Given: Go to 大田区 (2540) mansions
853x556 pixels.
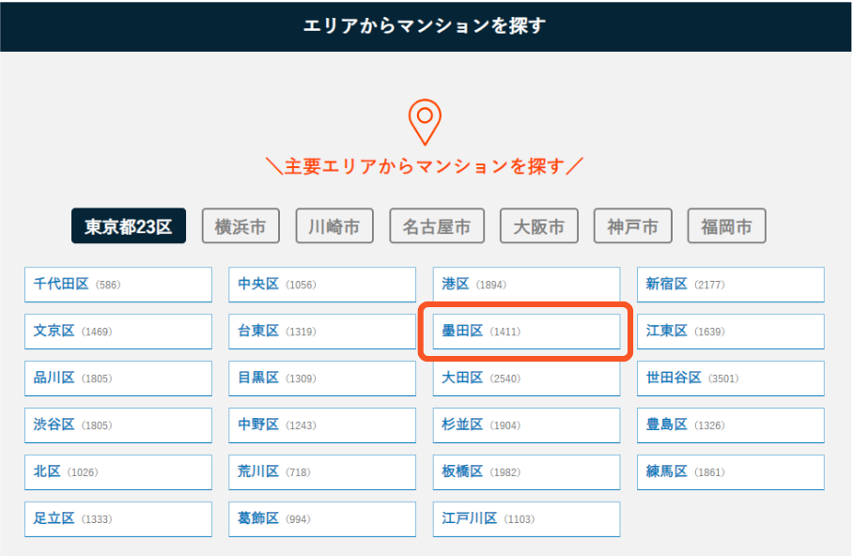Looking at the screenshot, I should [x=526, y=378].
